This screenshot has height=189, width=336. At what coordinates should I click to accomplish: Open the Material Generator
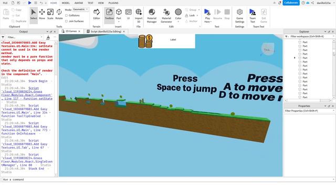[x=166, y=15]
